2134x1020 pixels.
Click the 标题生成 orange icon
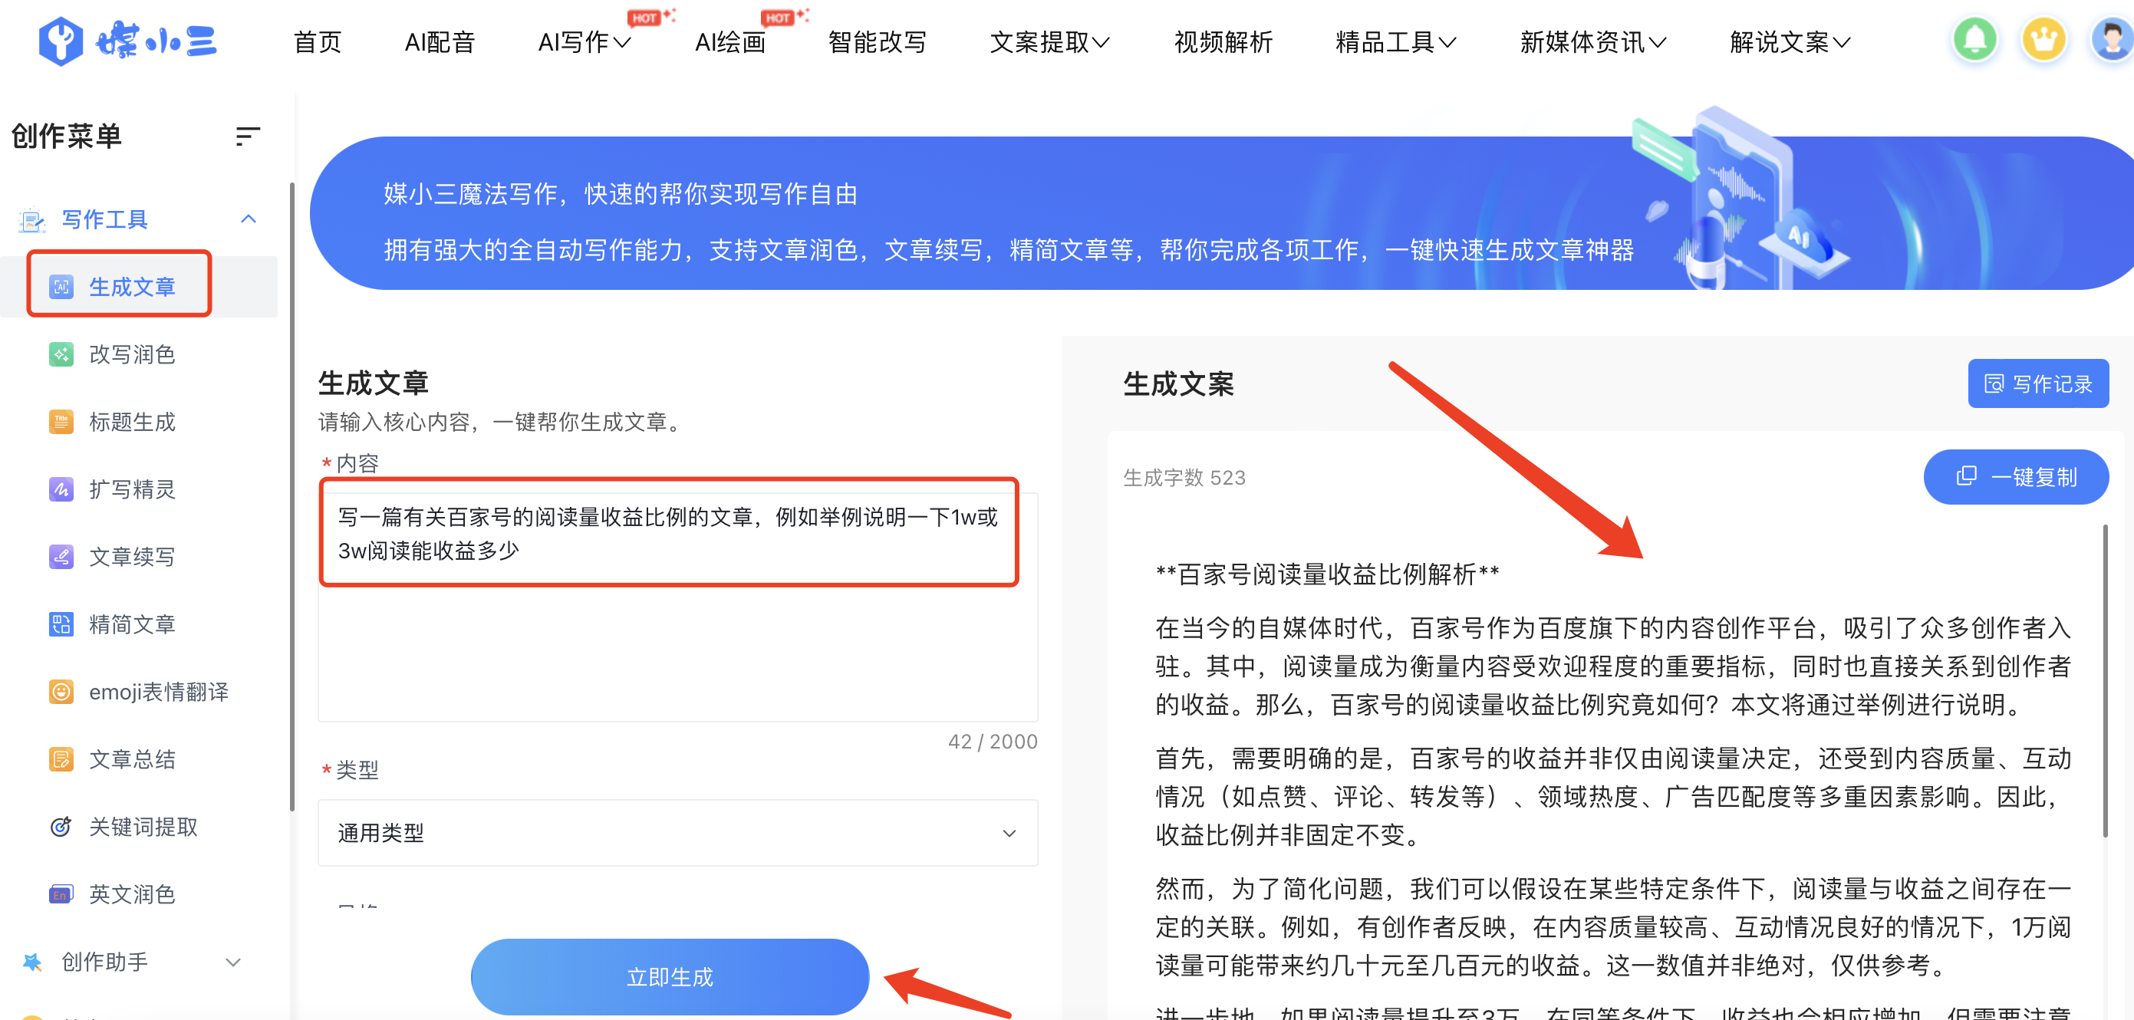[x=61, y=421]
